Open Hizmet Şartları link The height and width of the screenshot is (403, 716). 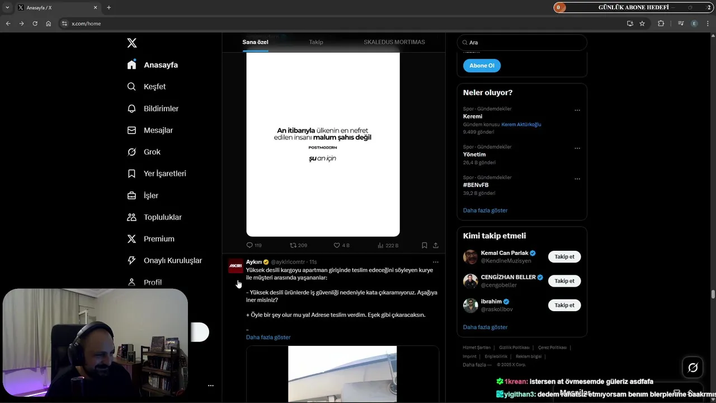pyautogui.click(x=477, y=348)
